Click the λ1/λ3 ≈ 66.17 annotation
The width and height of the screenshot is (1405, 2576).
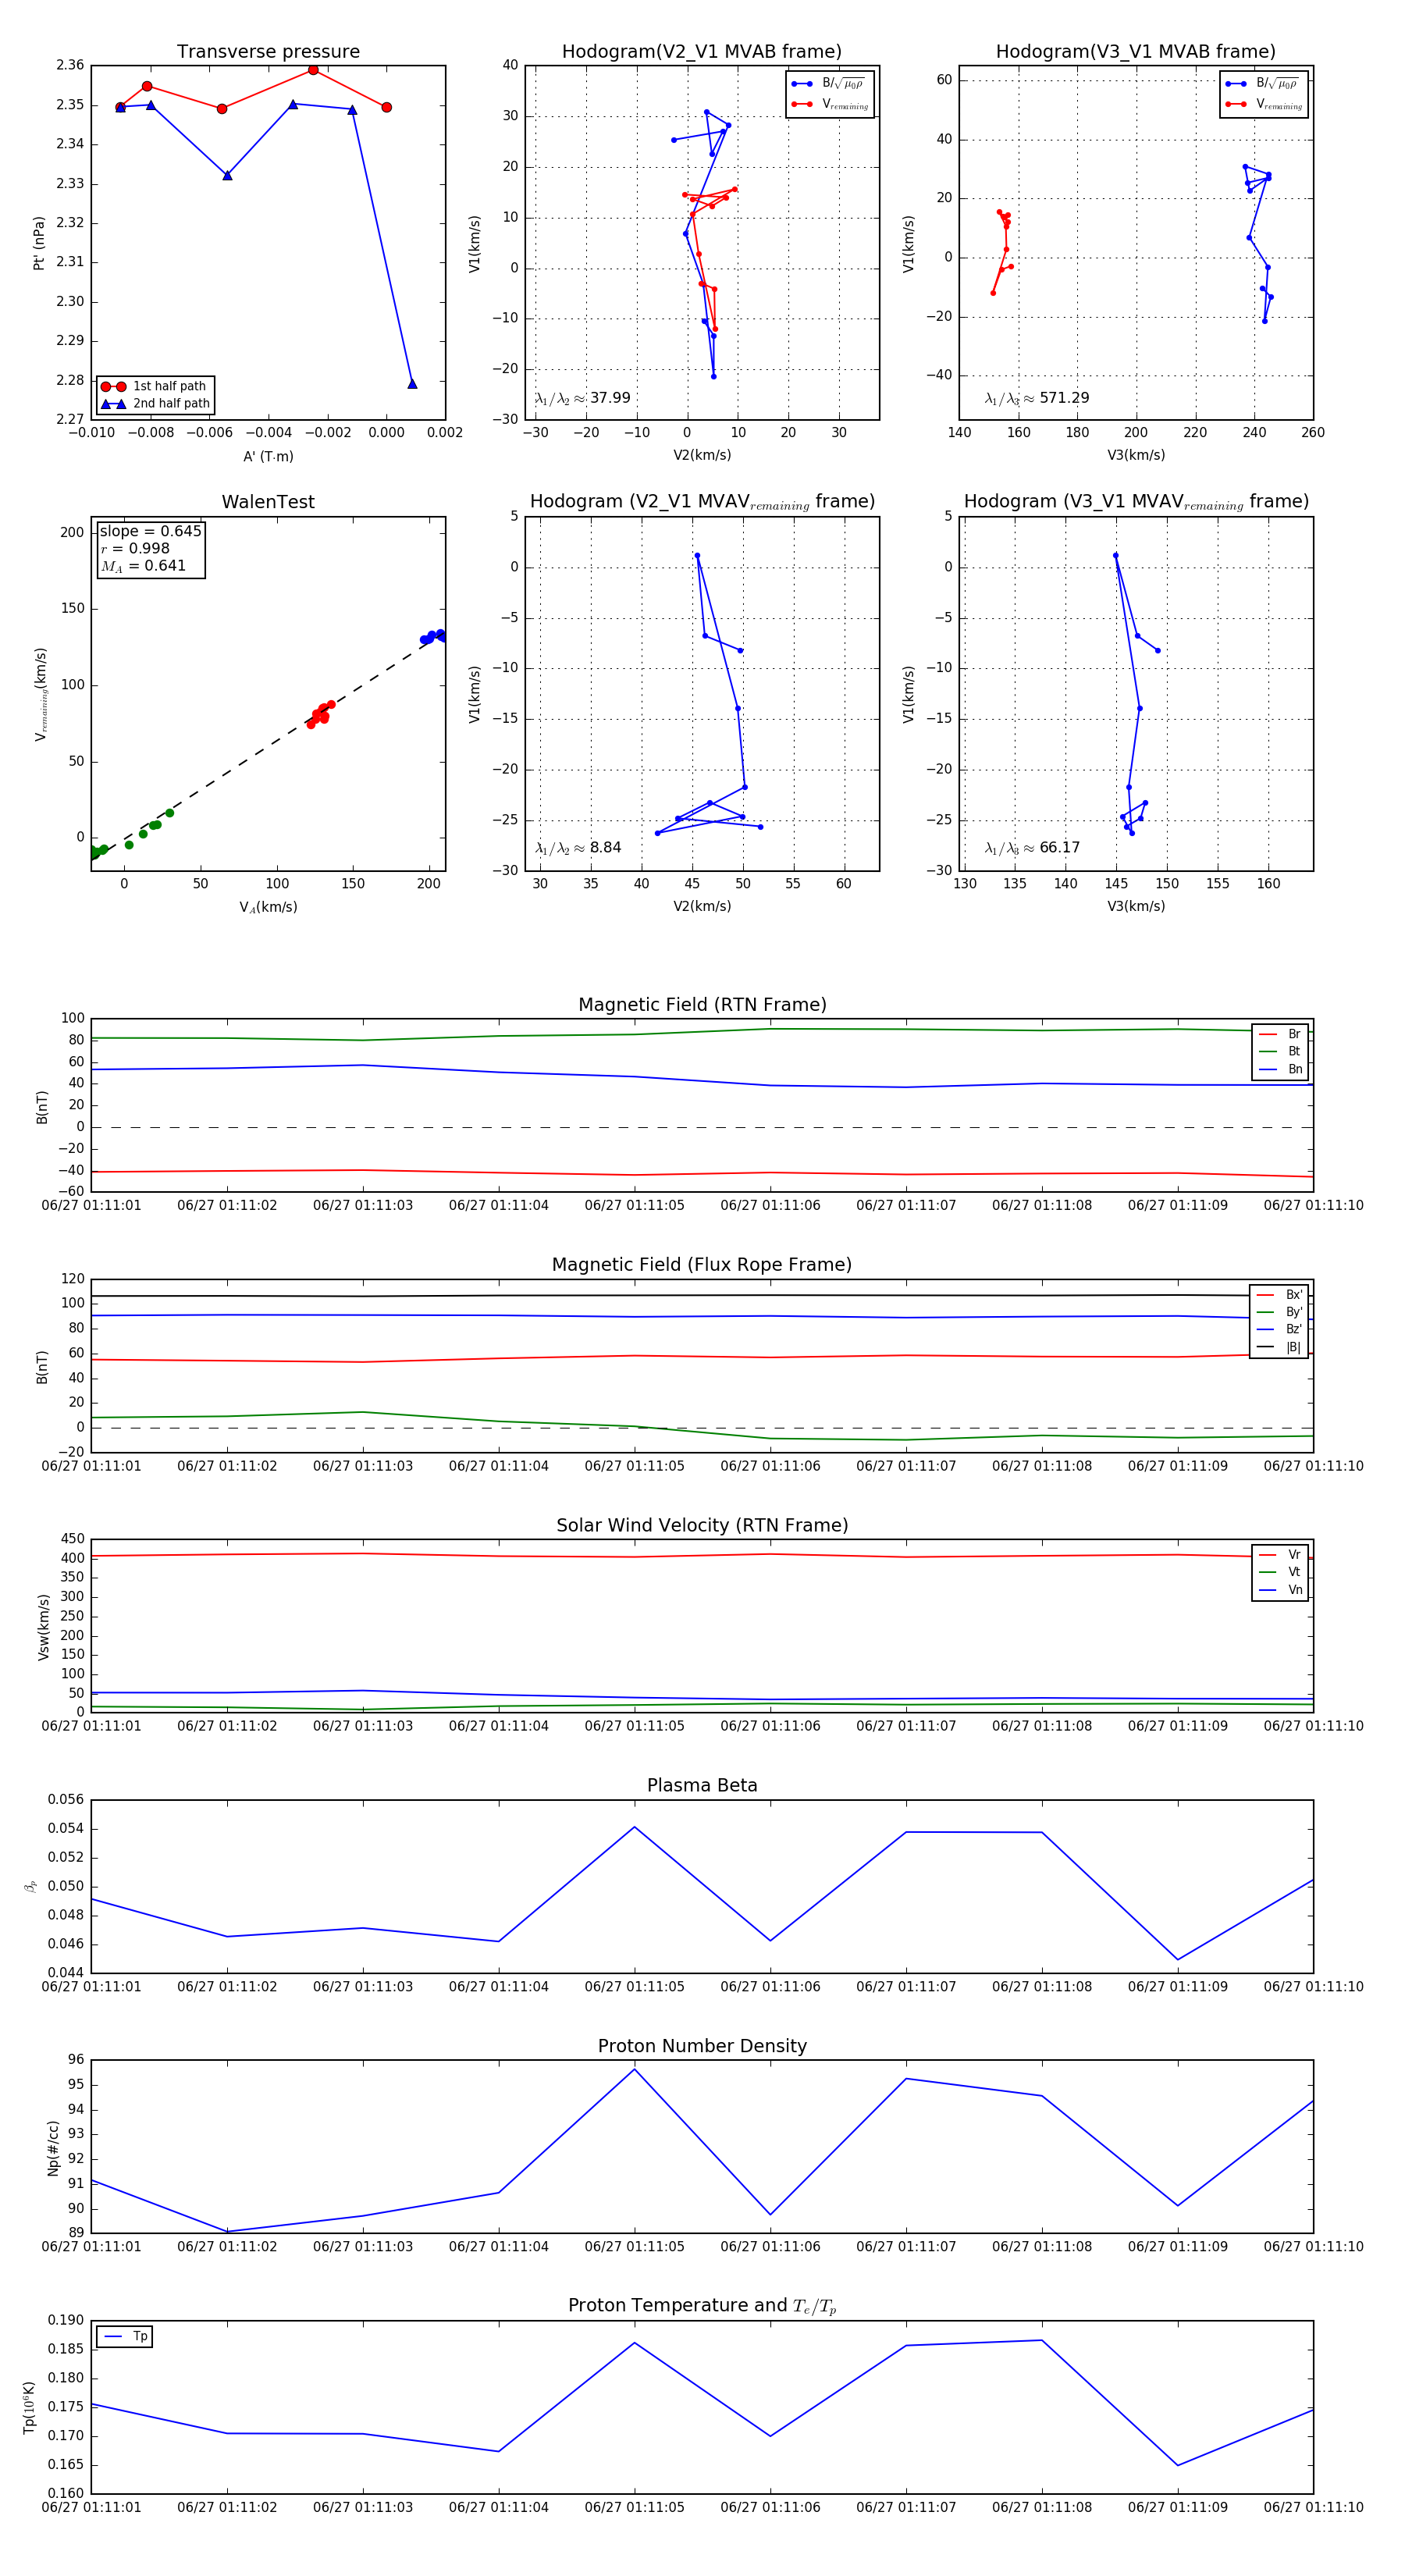tap(1031, 848)
